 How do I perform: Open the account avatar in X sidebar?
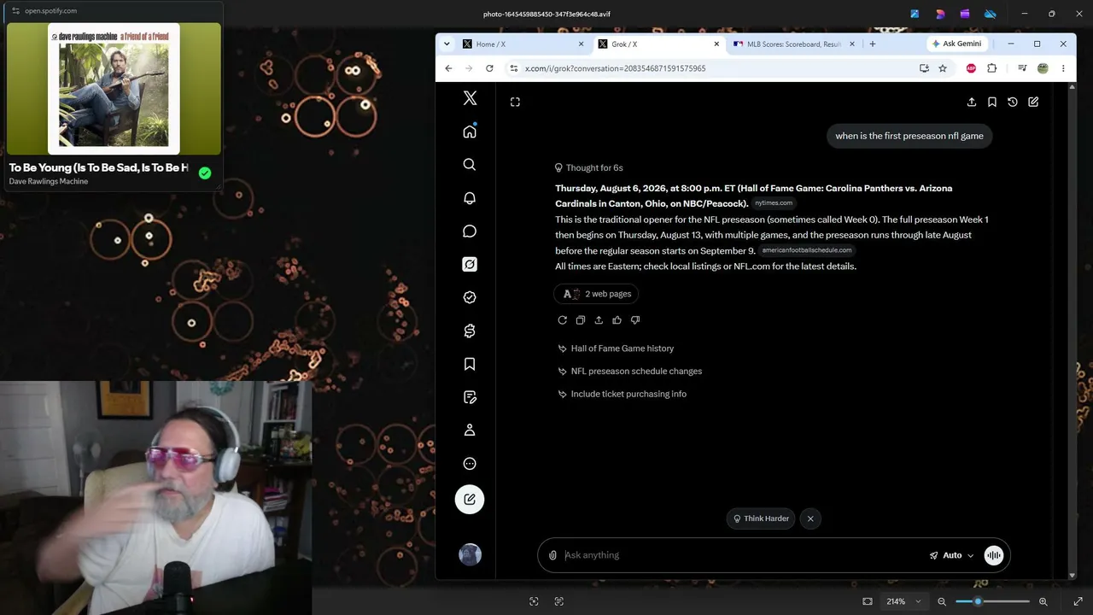pos(470,555)
